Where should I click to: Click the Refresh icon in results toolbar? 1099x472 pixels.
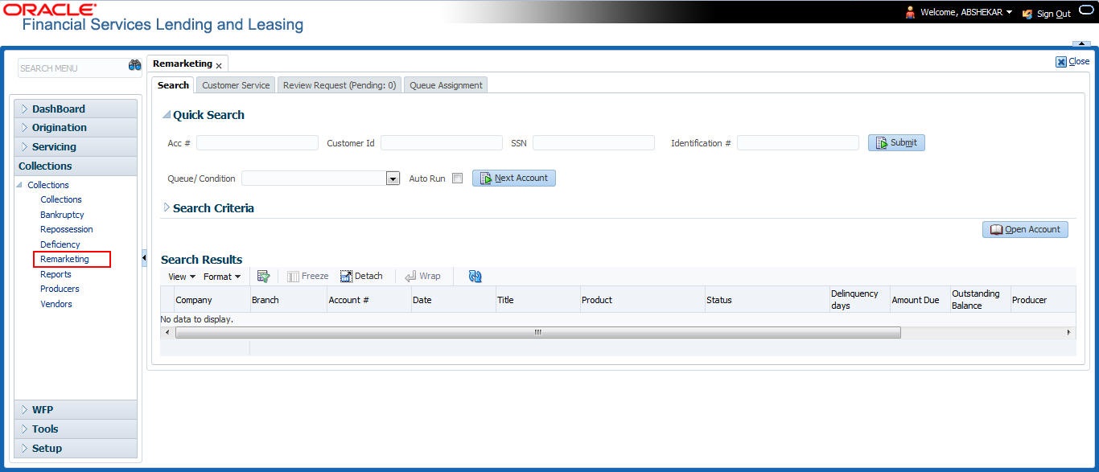pyautogui.click(x=475, y=276)
